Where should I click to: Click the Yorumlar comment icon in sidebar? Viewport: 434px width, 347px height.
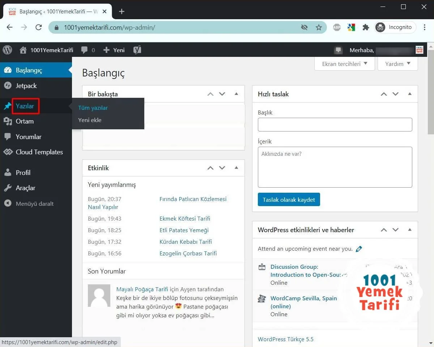coord(8,137)
